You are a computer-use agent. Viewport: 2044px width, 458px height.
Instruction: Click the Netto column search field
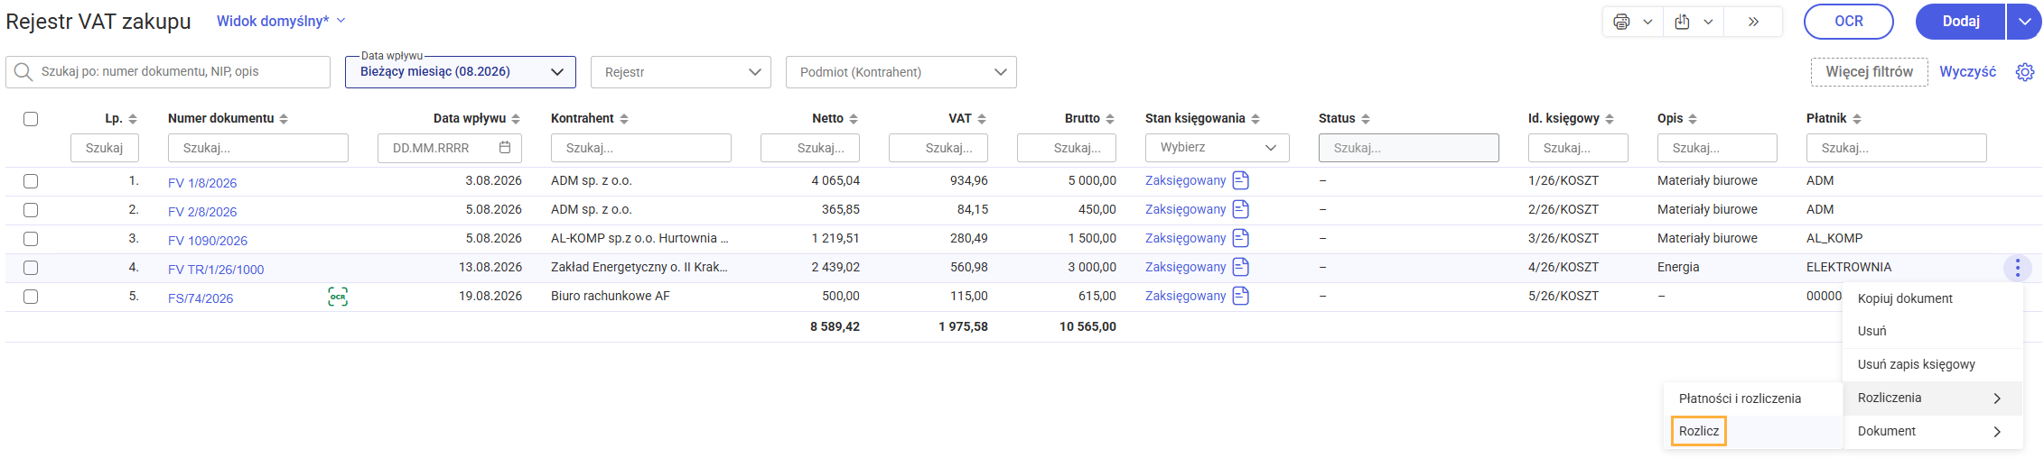pos(810,148)
